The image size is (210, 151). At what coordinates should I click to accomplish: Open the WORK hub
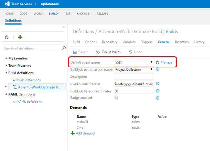38,13
